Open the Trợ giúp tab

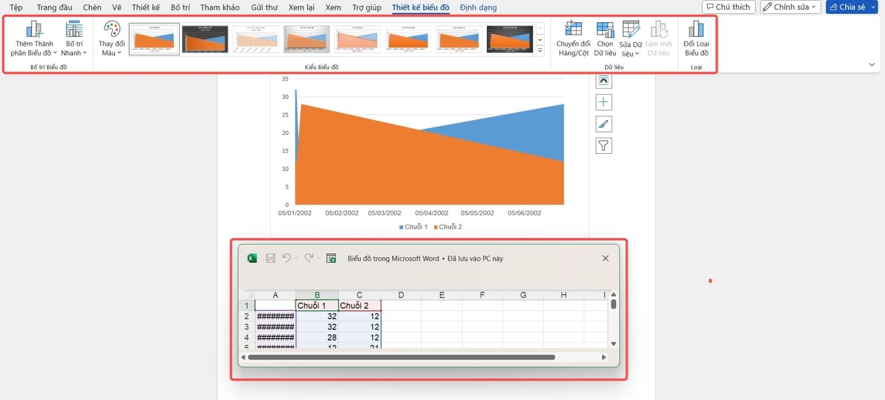pyautogui.click(x=367, y=7)
